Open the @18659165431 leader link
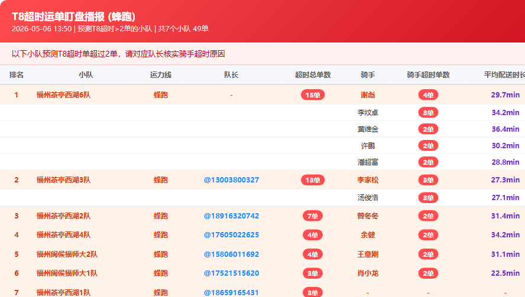525x297 pixels. tap(231, 293)
